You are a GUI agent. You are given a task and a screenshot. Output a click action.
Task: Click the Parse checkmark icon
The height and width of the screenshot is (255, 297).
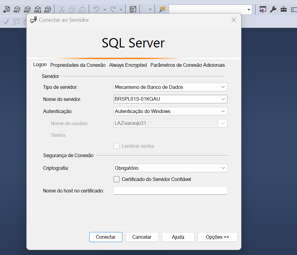pyautogui.click(x=6, y=22)
